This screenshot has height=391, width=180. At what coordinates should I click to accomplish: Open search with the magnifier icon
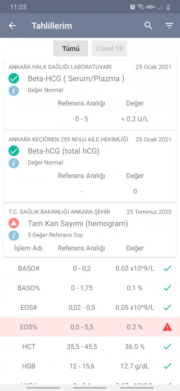point(148,25)
